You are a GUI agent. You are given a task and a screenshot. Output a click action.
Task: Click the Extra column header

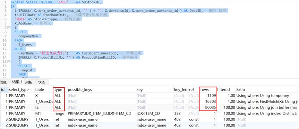[x=240, y=90]
